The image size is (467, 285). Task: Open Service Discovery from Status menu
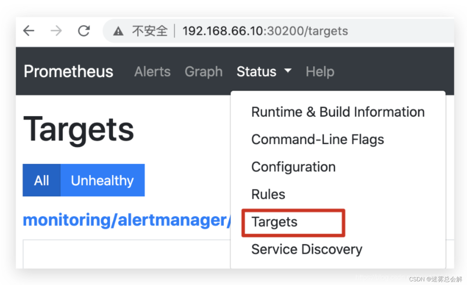click(x=307, y=249)
